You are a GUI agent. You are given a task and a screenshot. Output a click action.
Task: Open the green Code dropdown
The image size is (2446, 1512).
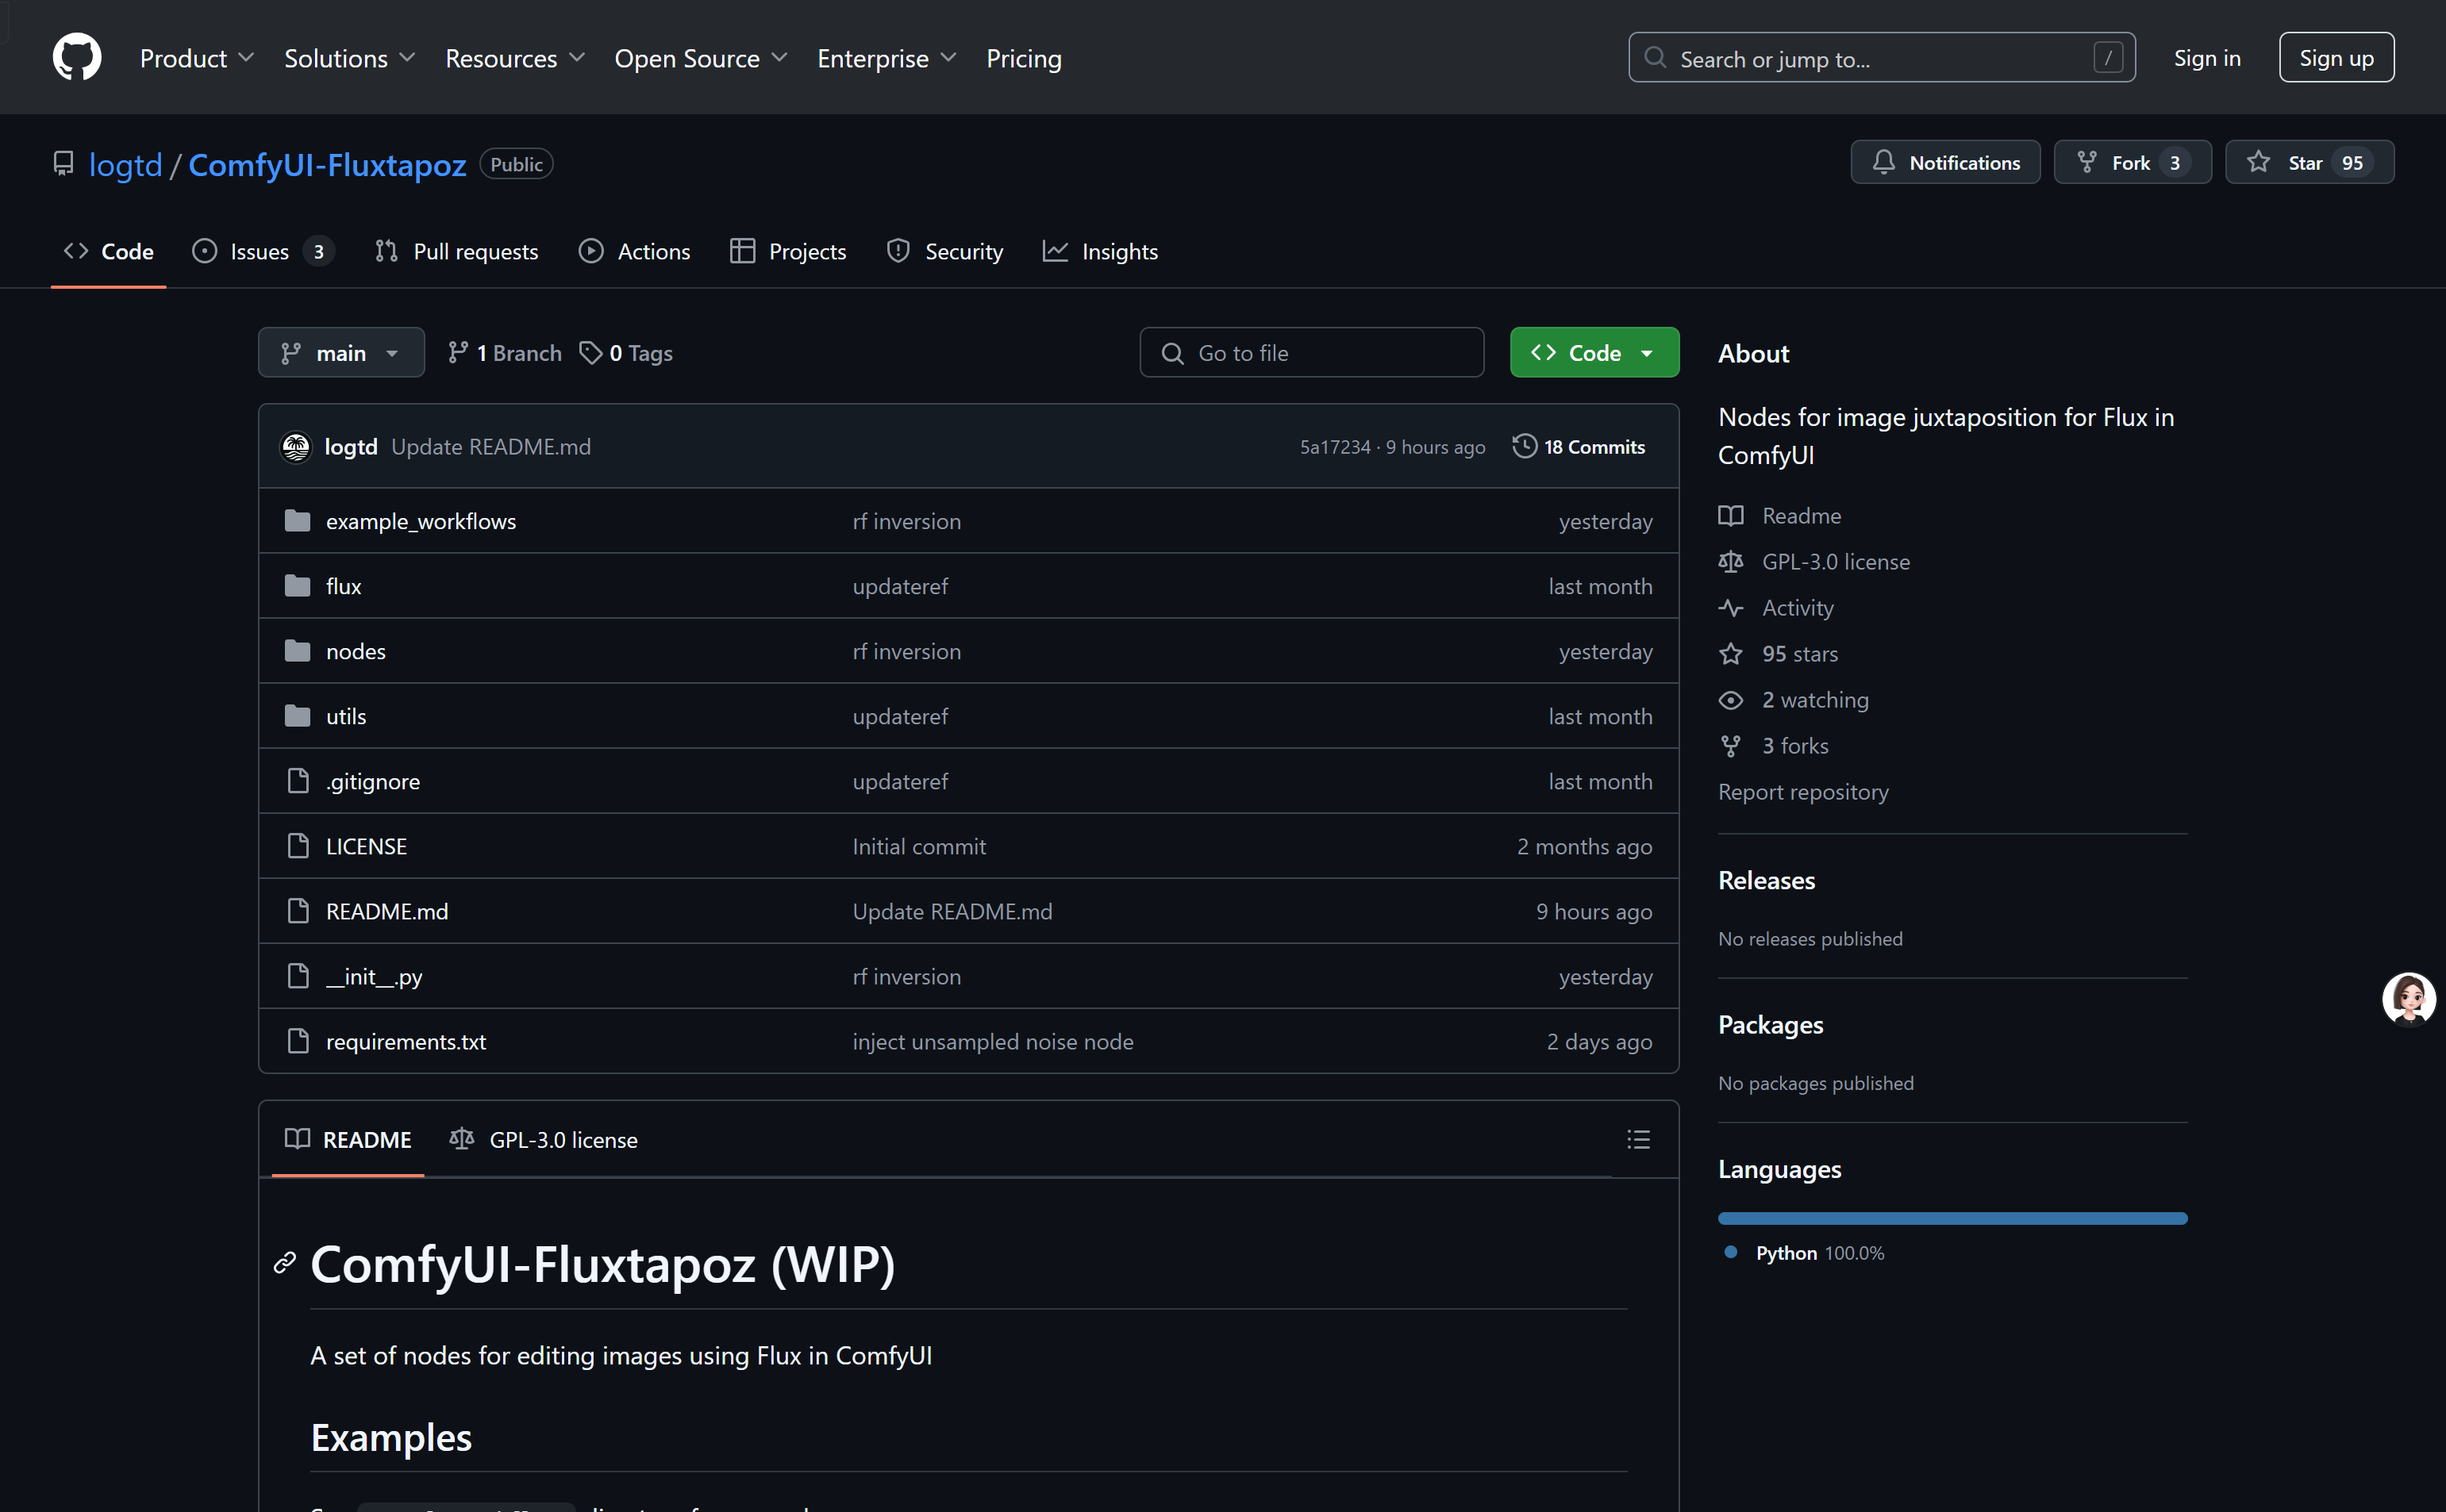coord(1594,352)
